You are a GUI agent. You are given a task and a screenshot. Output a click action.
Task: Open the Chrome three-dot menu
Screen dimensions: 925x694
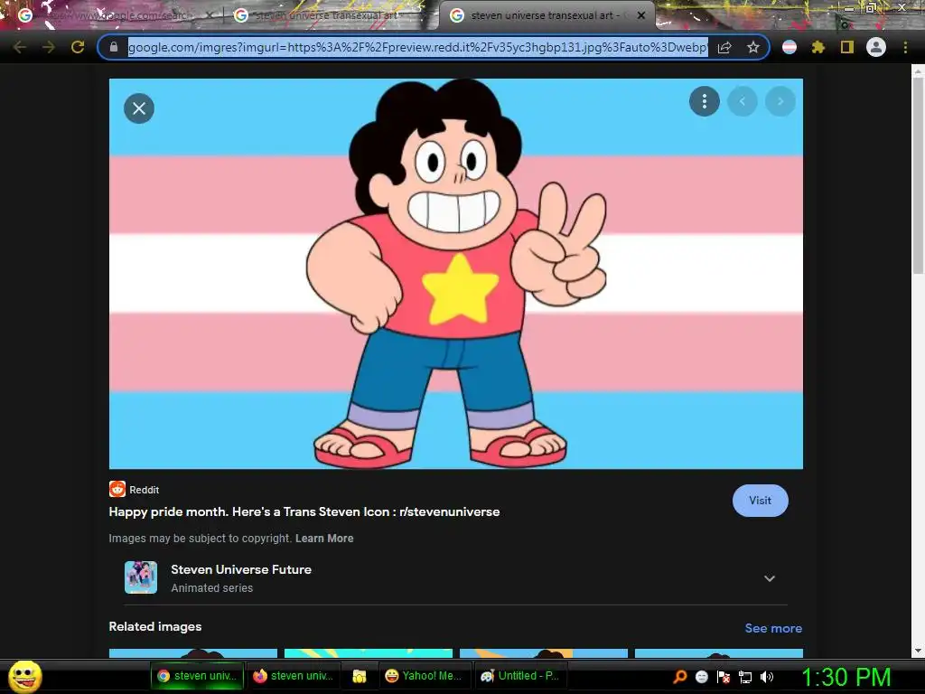point(905,47)
